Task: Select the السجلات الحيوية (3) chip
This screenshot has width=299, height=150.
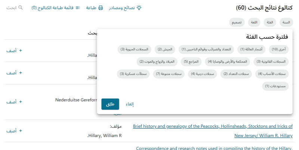Action: pos(134,49)
